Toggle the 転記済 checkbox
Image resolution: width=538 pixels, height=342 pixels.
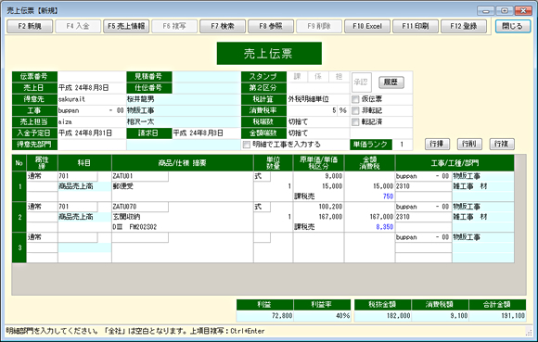click(355, 122)
